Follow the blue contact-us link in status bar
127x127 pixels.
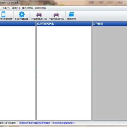click(x=47, y=123)
